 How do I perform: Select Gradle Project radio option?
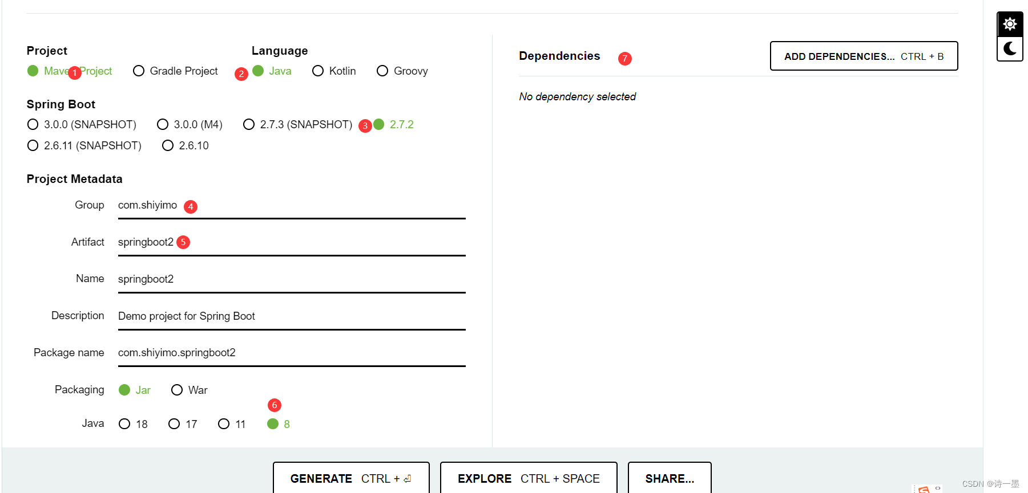[175, 71]
